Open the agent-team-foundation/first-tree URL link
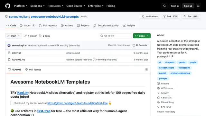The width and height of the screenshot is (206, 116). (78, 103)
